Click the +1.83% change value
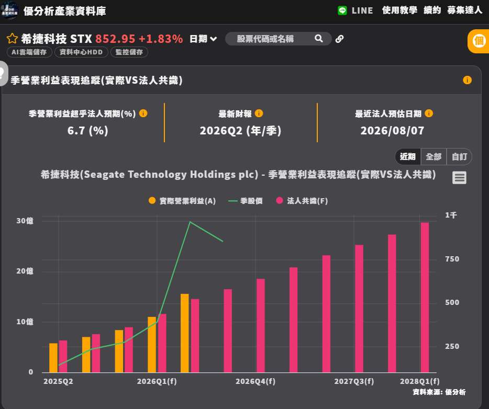This screenshot has width=489, height=409. tap(161, 39)
